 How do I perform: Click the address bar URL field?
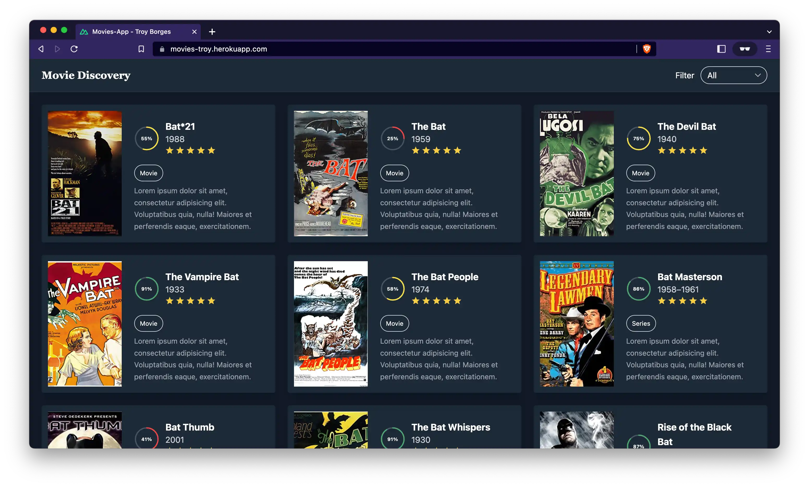point(394,49)
